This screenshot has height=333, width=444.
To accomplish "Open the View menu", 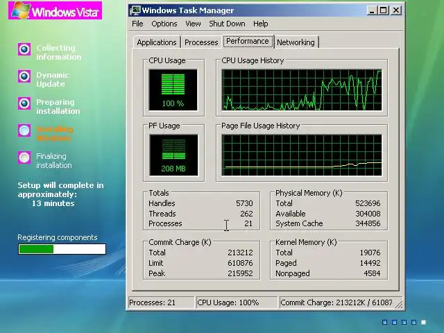I will click(193, 24).
